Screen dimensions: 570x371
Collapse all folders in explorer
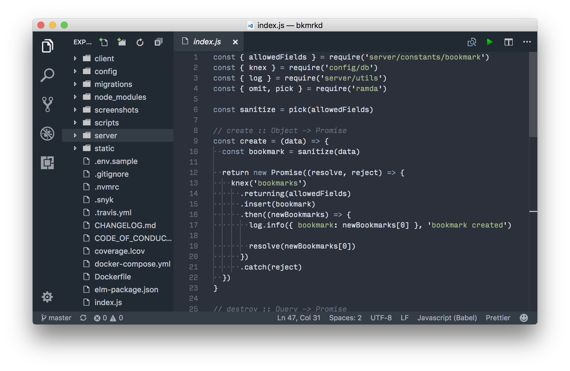(x=158, y=42)
